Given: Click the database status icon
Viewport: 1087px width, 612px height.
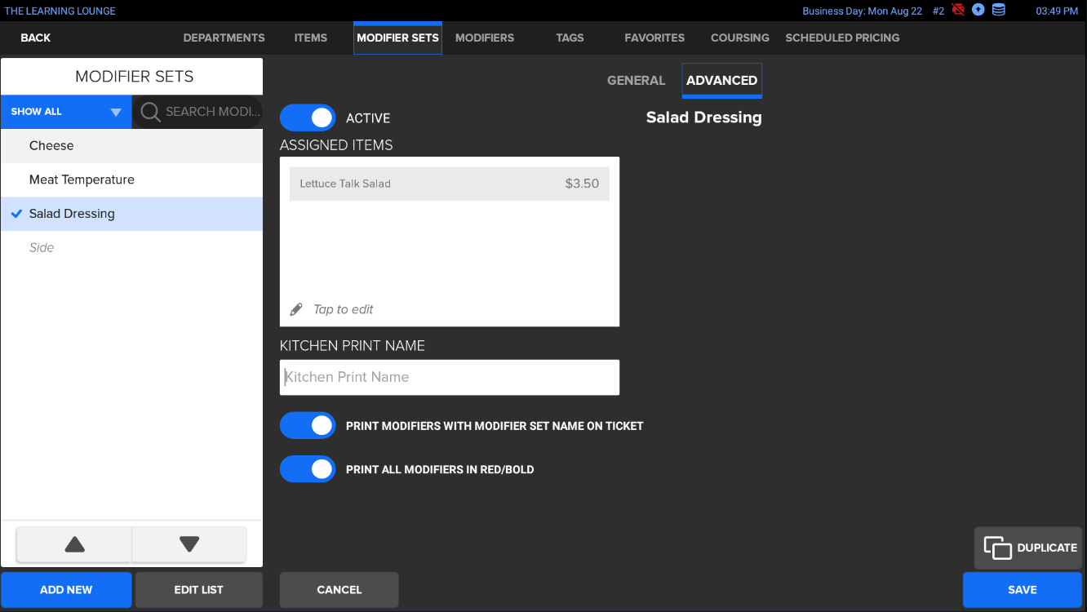Looking at the screenshot, I should tap(998, 11).
